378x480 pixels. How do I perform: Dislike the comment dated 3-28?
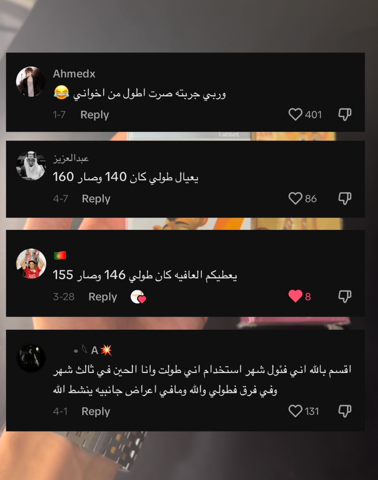(345, 296)
